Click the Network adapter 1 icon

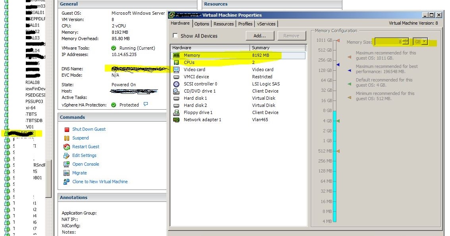[x=176, y=120]
